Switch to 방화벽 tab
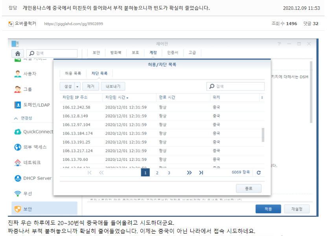 click(x=116, y=53)
